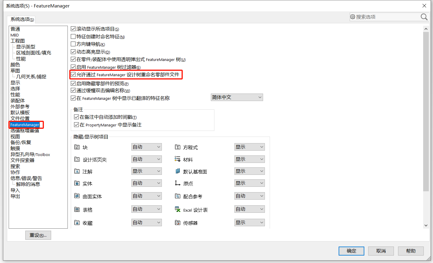Screen dimensions: 433x263
Task: Click the 原点 (Origin) icon
Action: coord(178,183)
